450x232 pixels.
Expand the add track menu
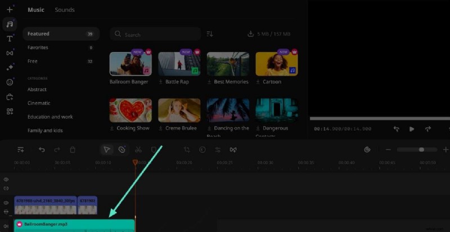coord(21,150)
